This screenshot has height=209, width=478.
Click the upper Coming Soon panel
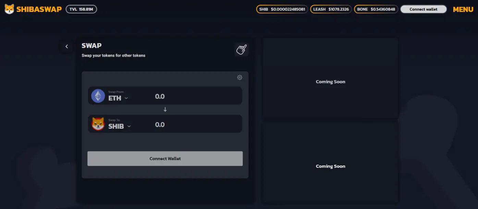(x=330, y=78)
